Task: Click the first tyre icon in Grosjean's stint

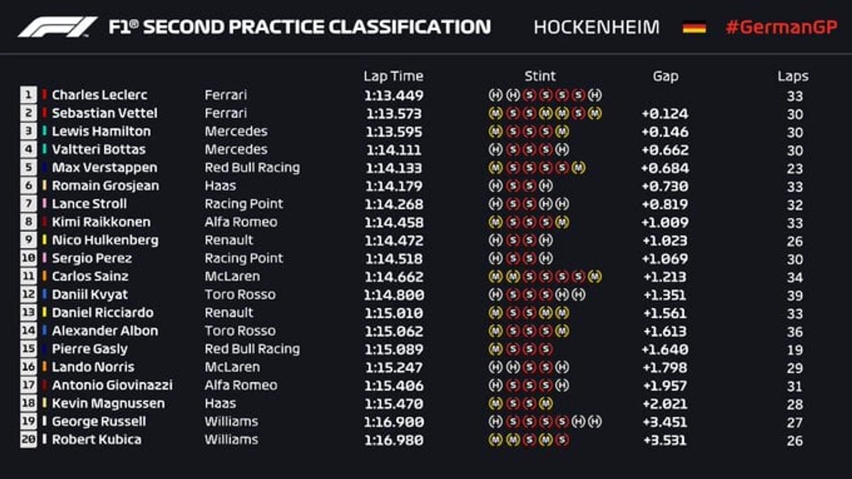Action: pos(495,186)
